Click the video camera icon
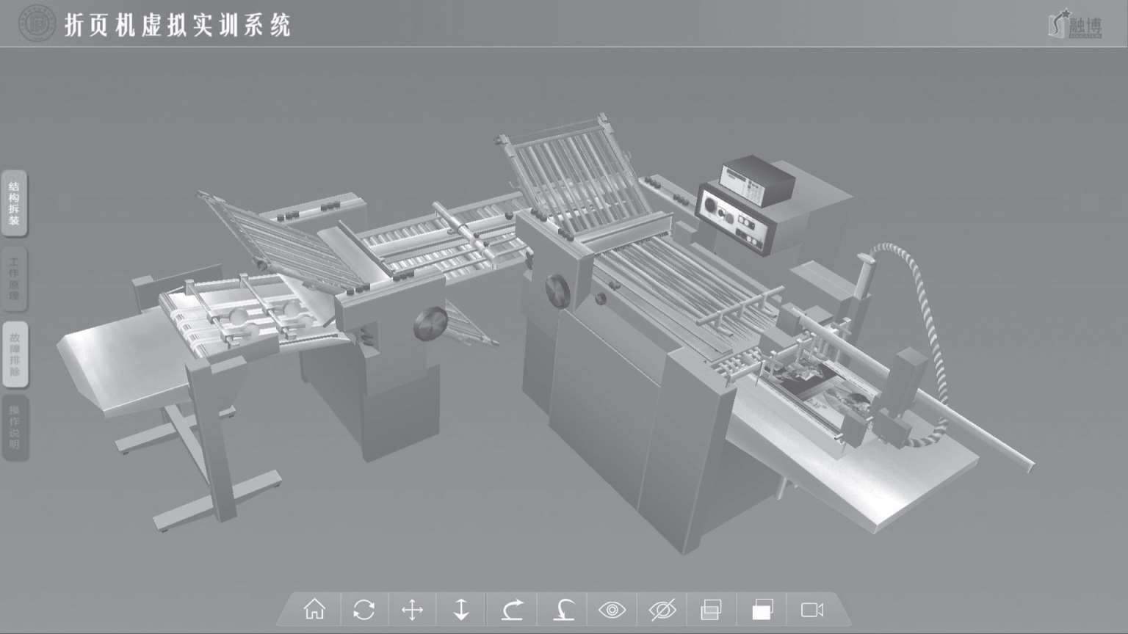Image resolution: width=1128 pixels, height=634 pixels. [812, 610]
